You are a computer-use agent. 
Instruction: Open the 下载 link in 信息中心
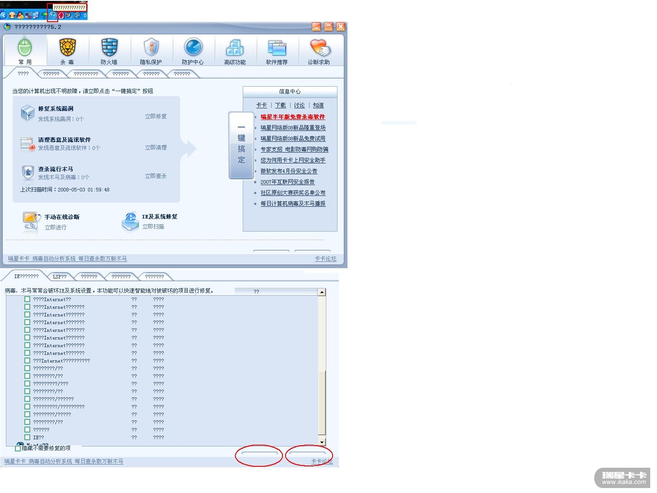(280, 105)
